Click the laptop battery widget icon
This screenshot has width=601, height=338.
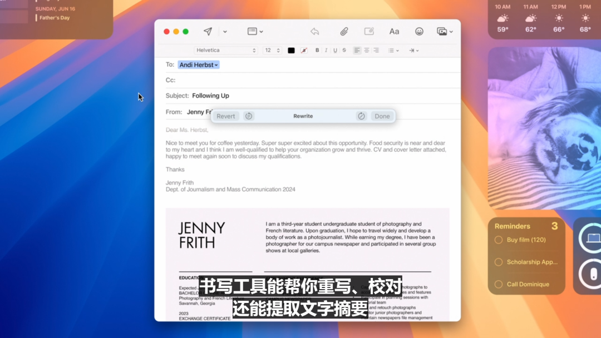click(590, 238)
